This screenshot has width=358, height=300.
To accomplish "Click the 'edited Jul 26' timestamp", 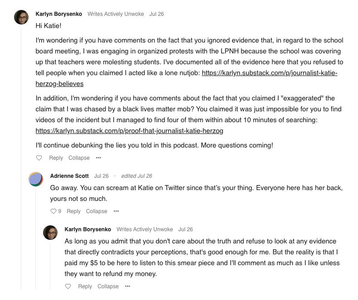I will (136, 176).
